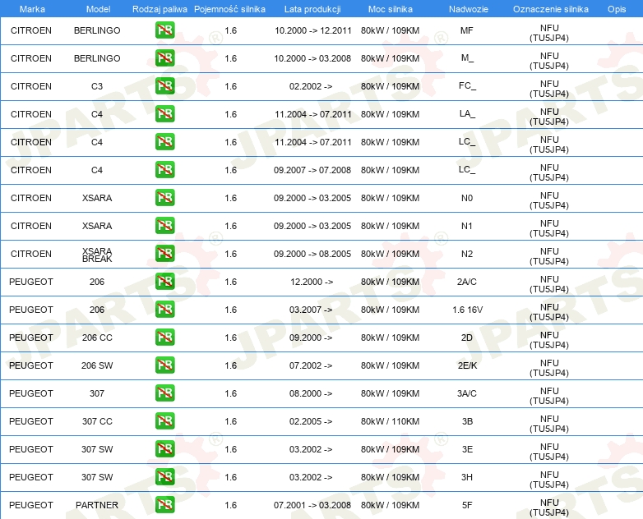Viewport: 643px width, 519px height.
Task: Click the fuel icon in the 206 SW row
Action: (x=164, y=365)
